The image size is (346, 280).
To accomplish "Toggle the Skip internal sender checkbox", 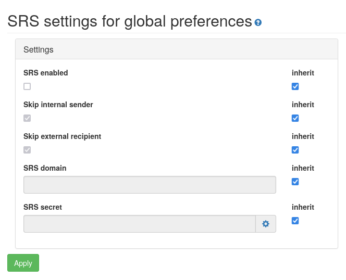I will pyautogui.click(x=27, y=118).
